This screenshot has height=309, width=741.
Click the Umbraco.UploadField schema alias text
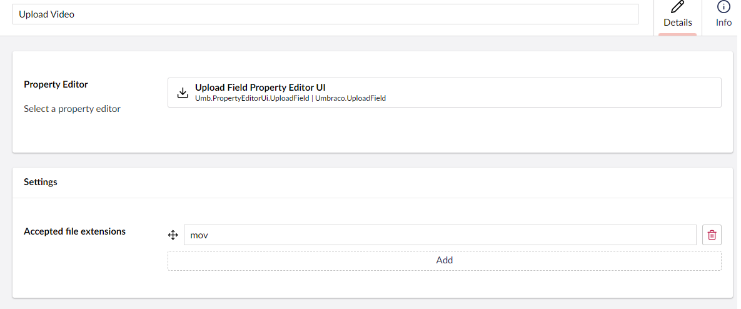coord(351,98)
